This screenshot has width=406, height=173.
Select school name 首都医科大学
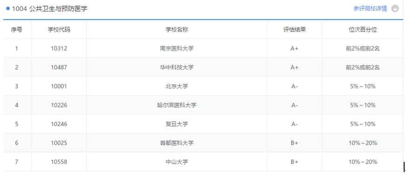[177, 143]
